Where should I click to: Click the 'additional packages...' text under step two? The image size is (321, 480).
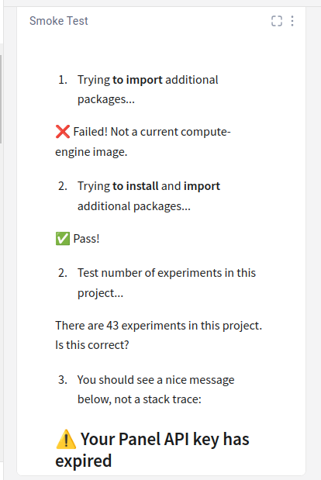coord(134,206)
